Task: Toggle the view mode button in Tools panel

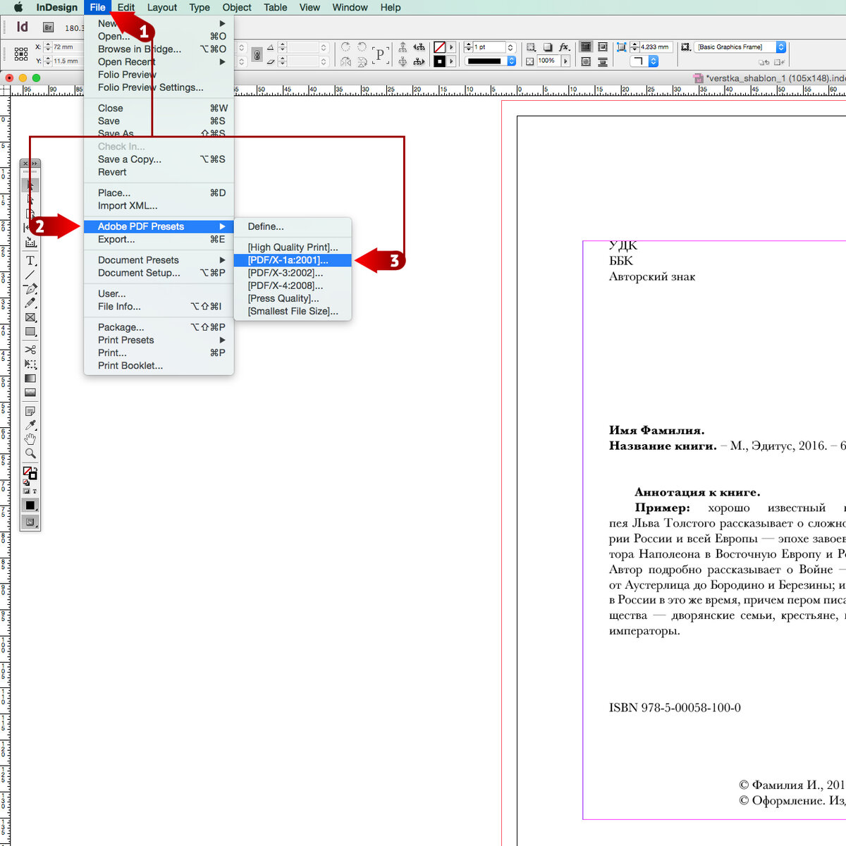Action: pos(30,522)
